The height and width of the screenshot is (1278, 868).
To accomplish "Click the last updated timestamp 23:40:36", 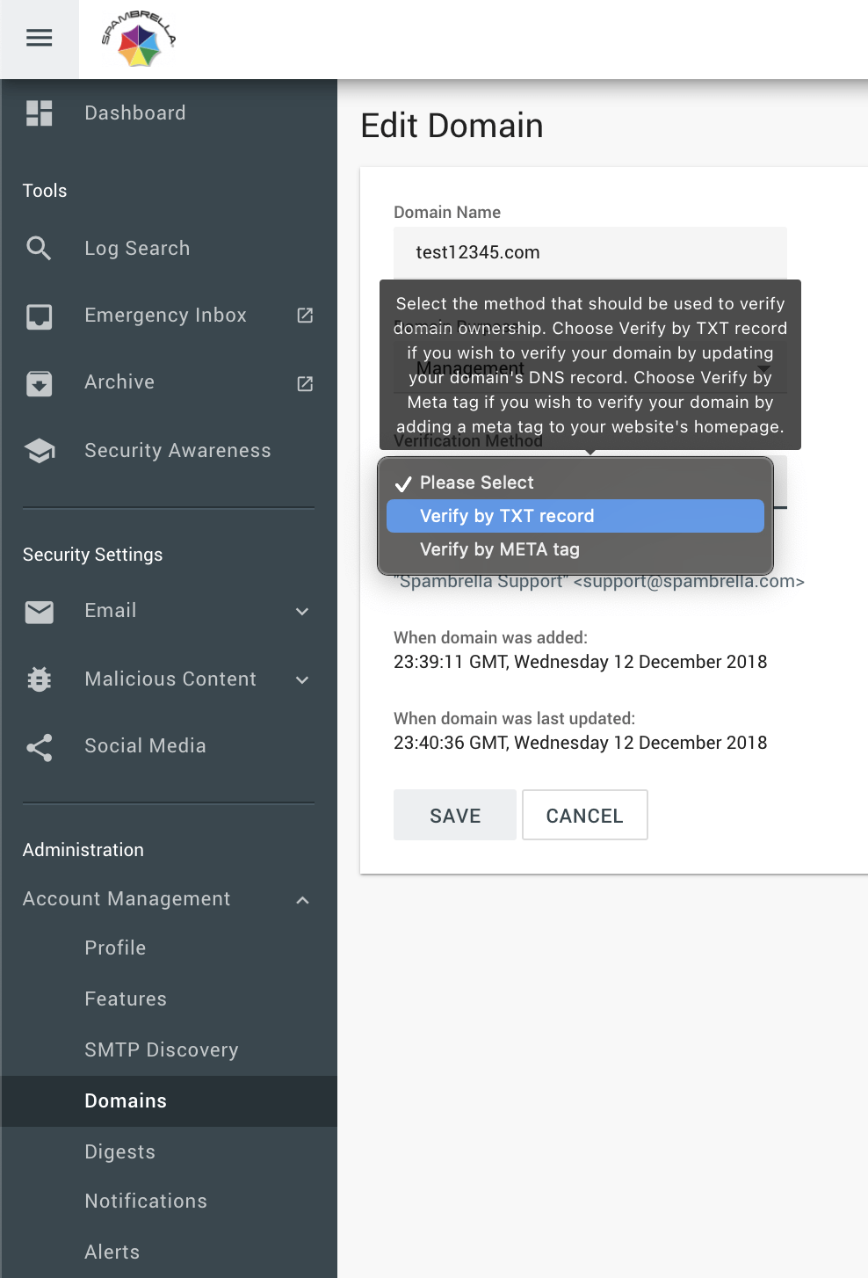I will (581, 743).
